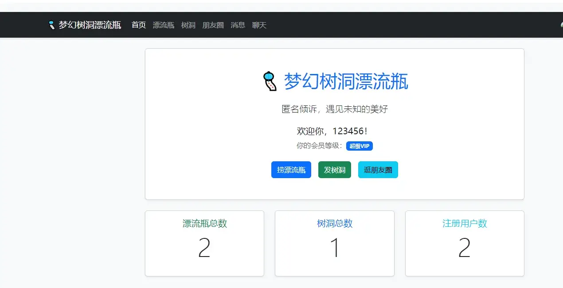Click the 超级VIP membership badge
Screen dimensions: 563x288
pyautogui.click(x=359, y=146)
